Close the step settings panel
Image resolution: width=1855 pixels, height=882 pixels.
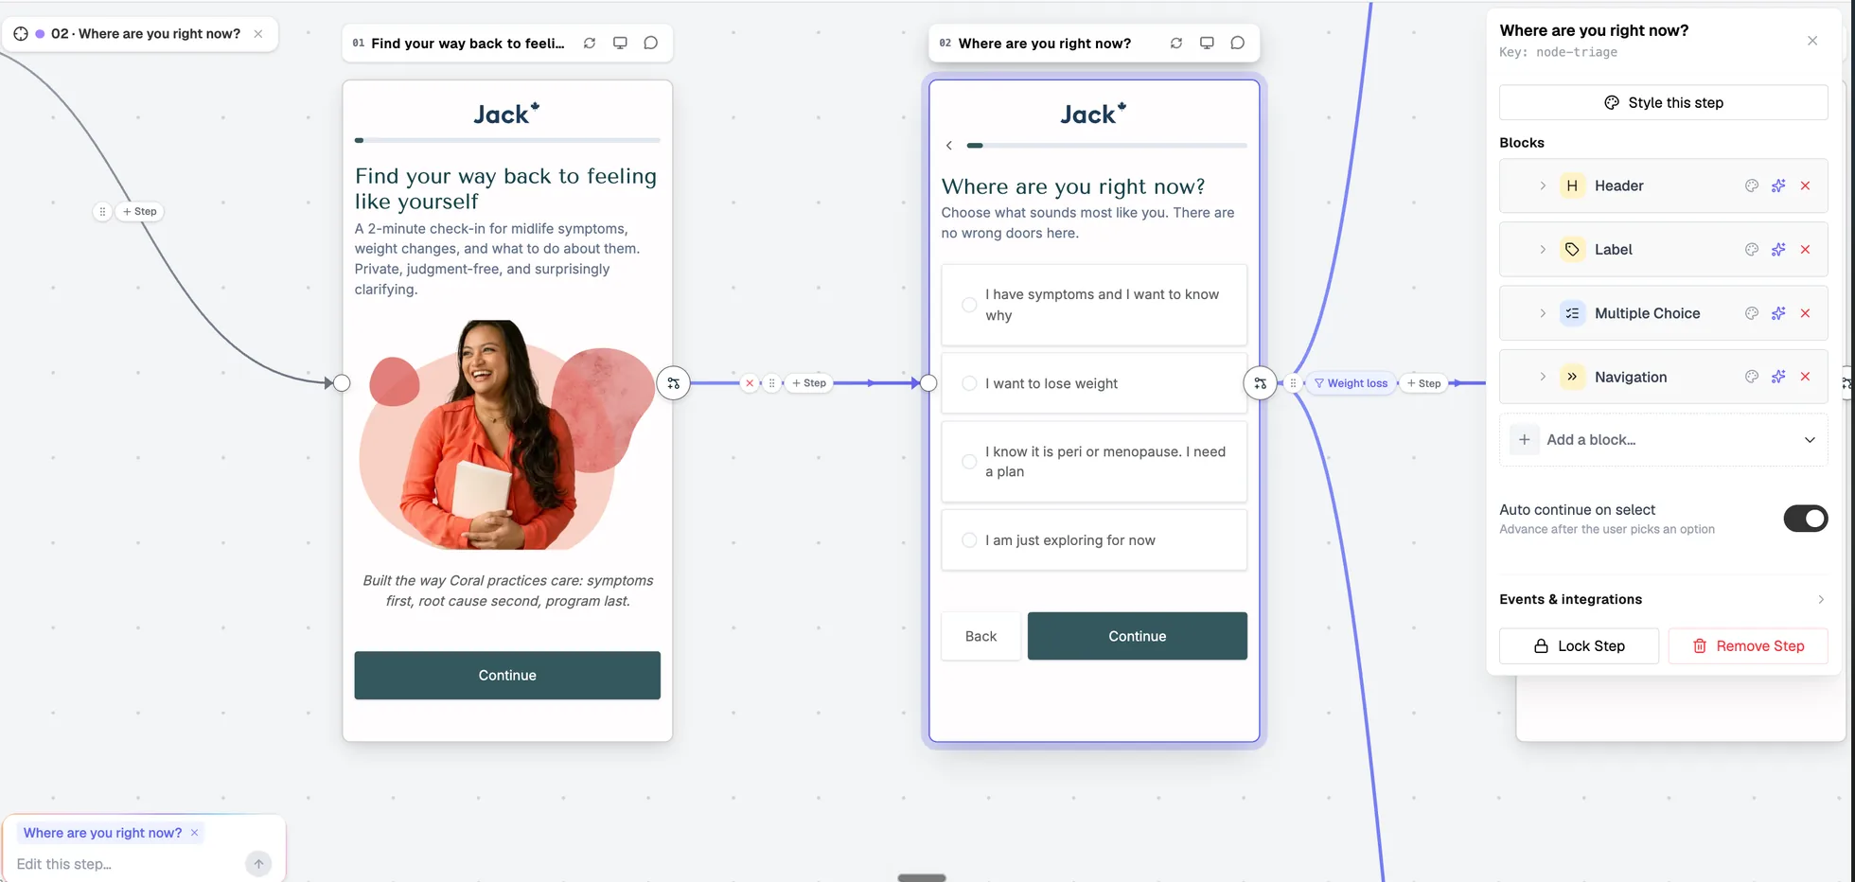point(1812,41)
